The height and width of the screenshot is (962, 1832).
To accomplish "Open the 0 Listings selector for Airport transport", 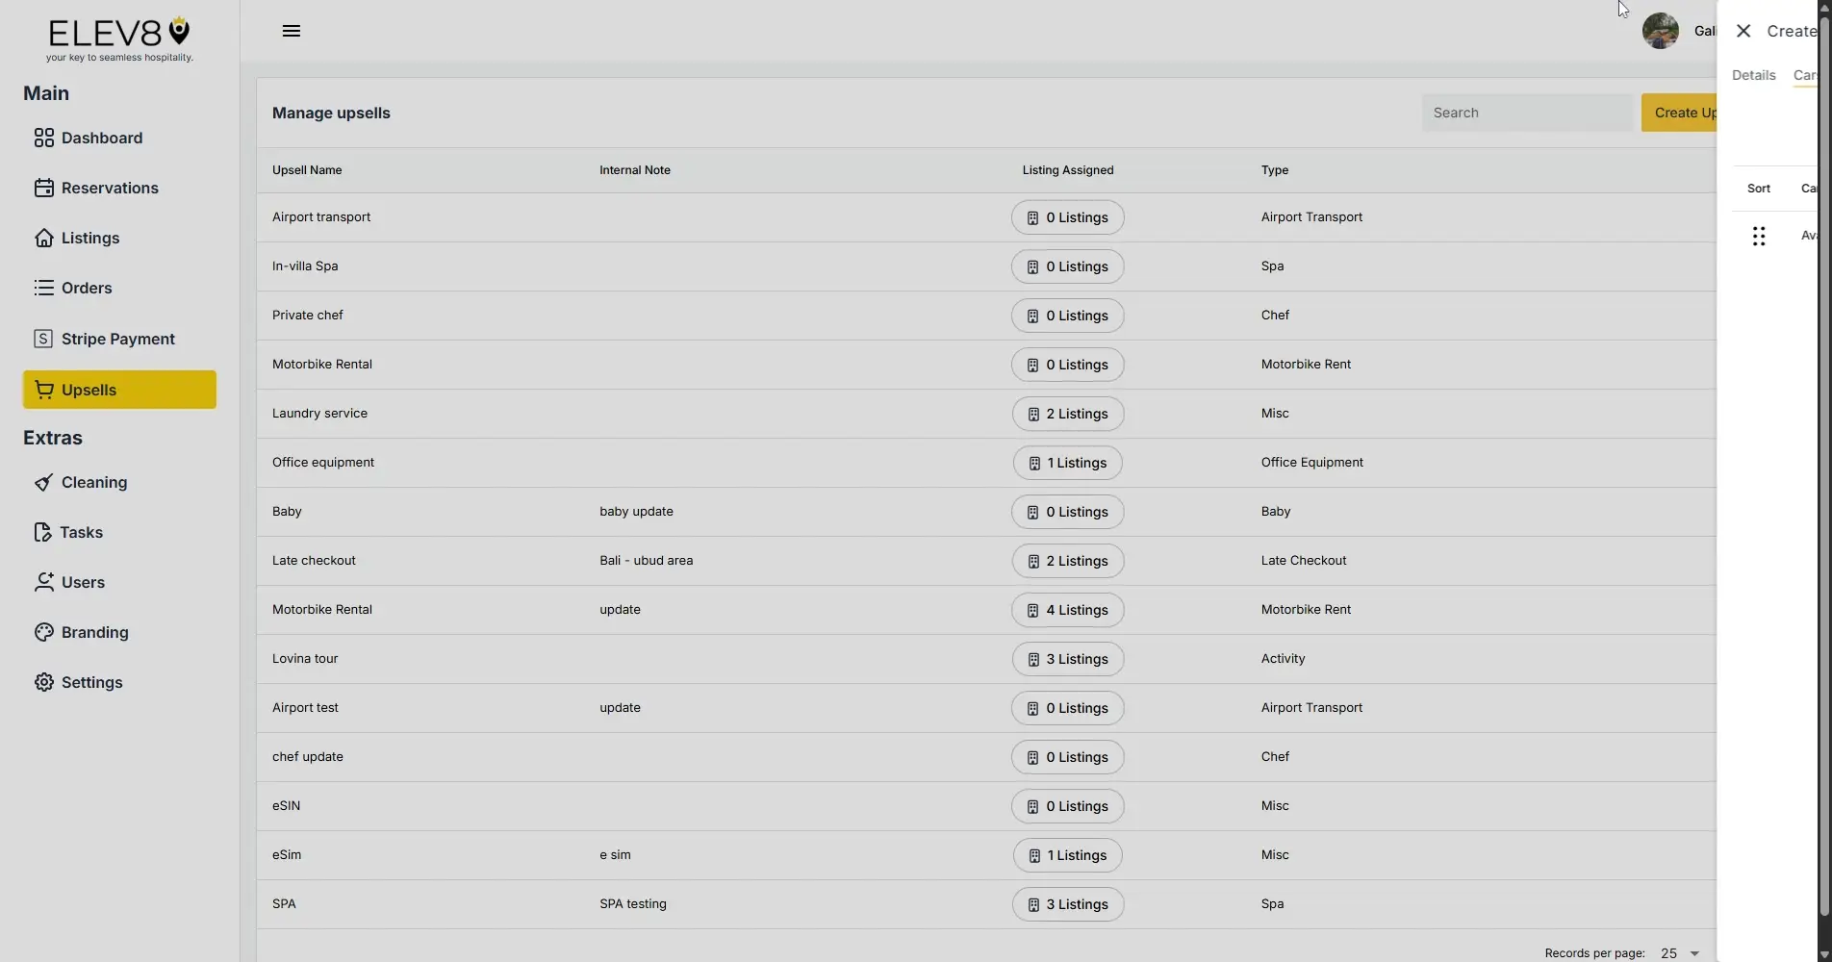I will (1067, 217).
